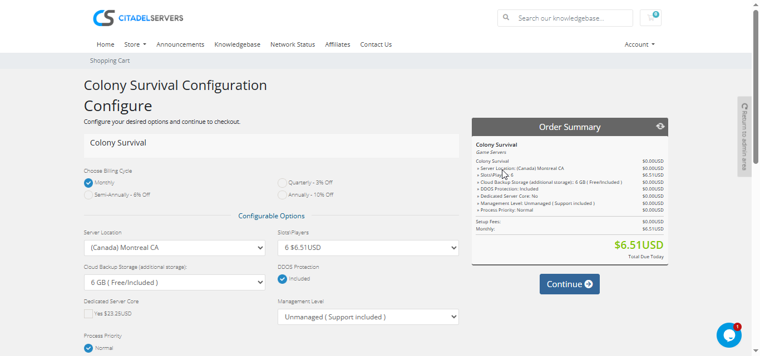Expand the Slots\Players dropdown
The width and height of the screenshot is (760, 356).
(368, 248)
